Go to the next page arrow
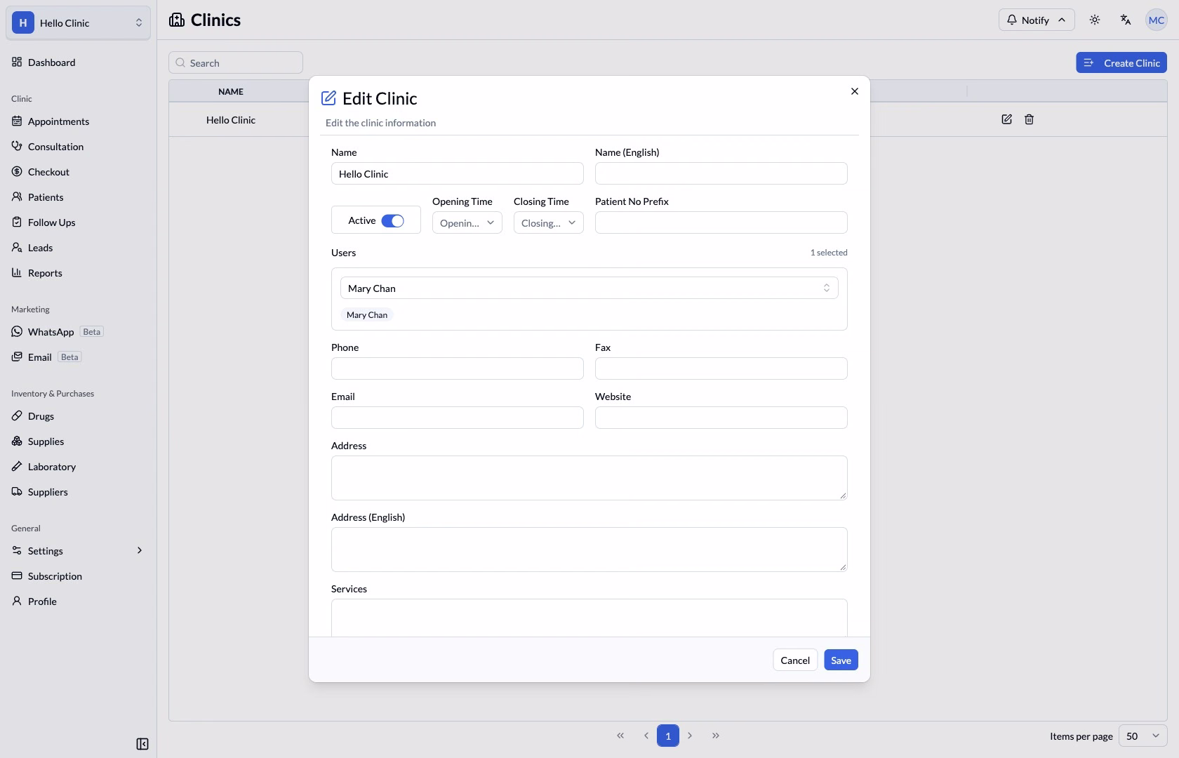Image resolution: width=1179 pixels, height=758 pixels. click(x=691, y=736)
